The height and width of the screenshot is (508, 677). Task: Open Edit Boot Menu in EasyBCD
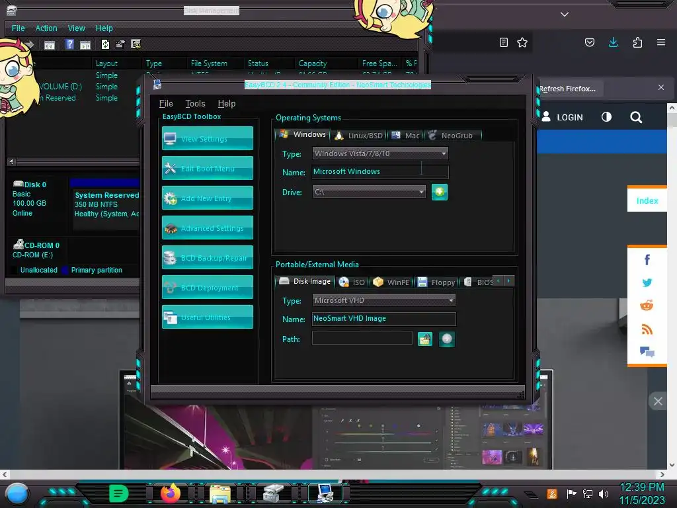[x=207, y=168]
